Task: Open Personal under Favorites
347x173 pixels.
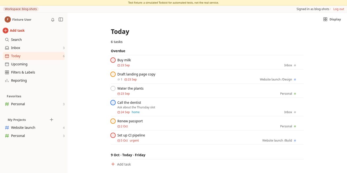Action: pos(34,104)
